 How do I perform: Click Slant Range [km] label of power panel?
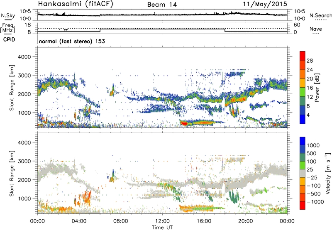click(12, 88)
